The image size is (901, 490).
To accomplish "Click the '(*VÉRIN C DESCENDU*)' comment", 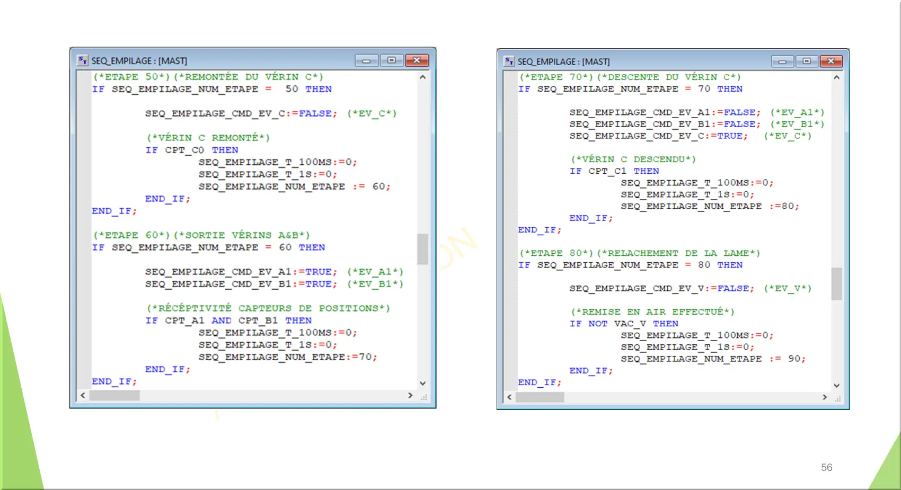I will [633, 159].
